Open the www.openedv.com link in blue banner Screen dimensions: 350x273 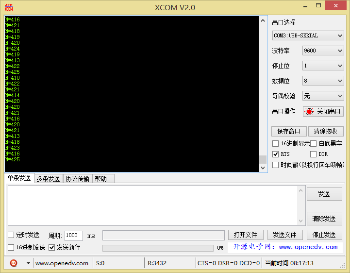click(308, 247)
